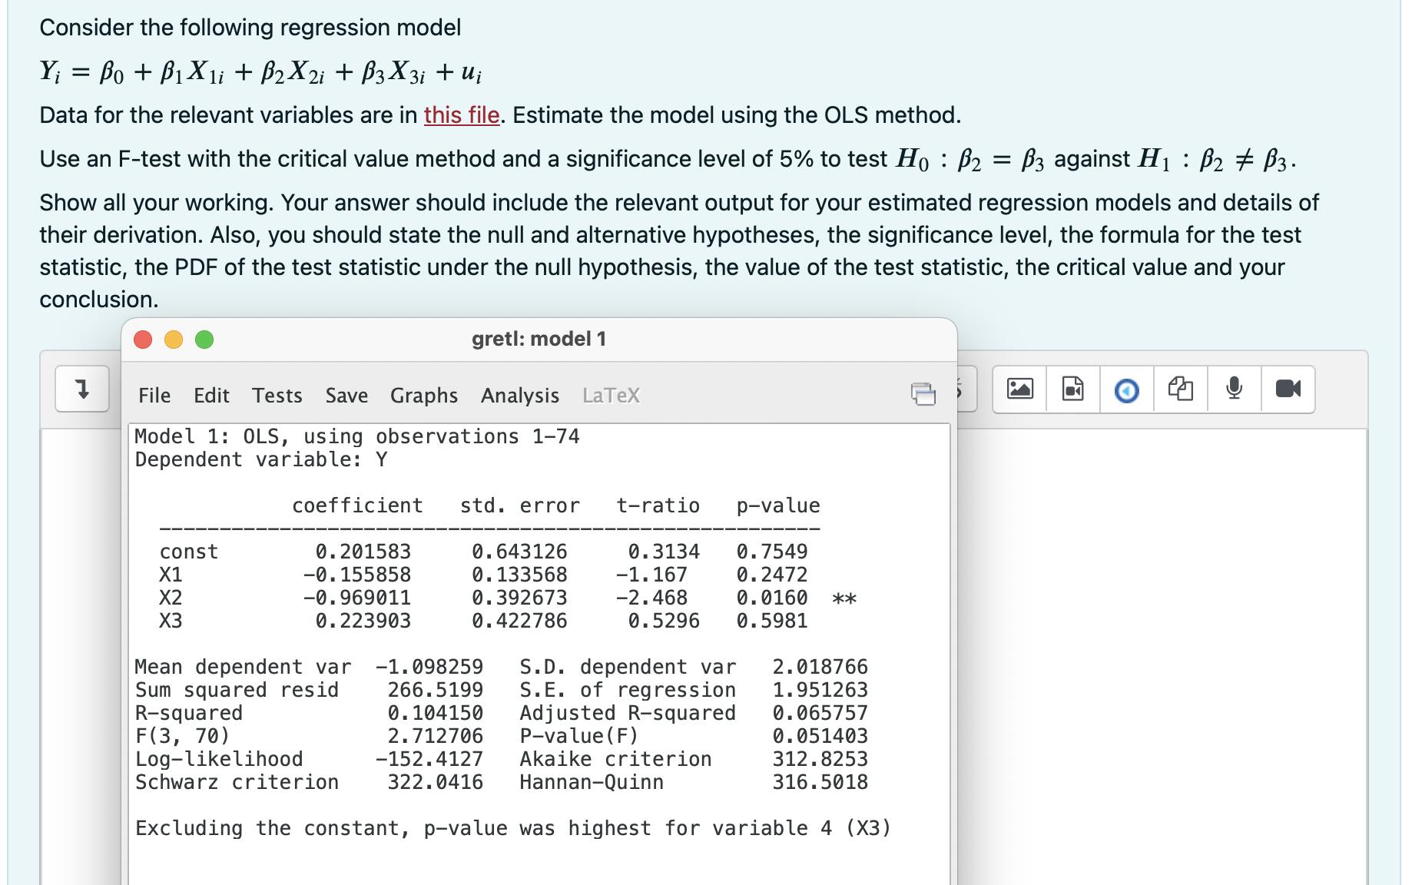Open the Tests menu
This screenshot has width=1412, height=885.
(x=277, y=396)
